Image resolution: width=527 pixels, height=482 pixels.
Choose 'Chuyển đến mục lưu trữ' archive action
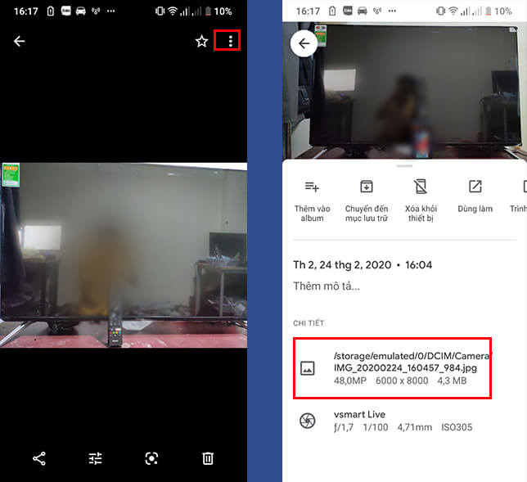tap(367, 200)
